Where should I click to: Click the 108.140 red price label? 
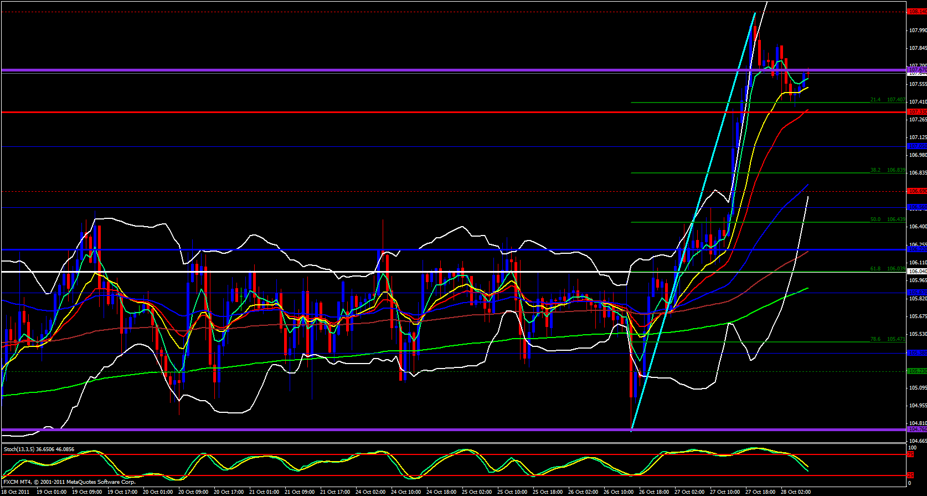point(916,11)
